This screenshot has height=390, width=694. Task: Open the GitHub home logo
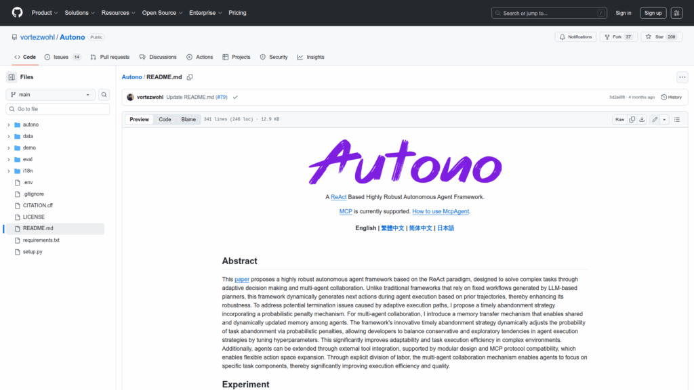(x=17, y=12)
